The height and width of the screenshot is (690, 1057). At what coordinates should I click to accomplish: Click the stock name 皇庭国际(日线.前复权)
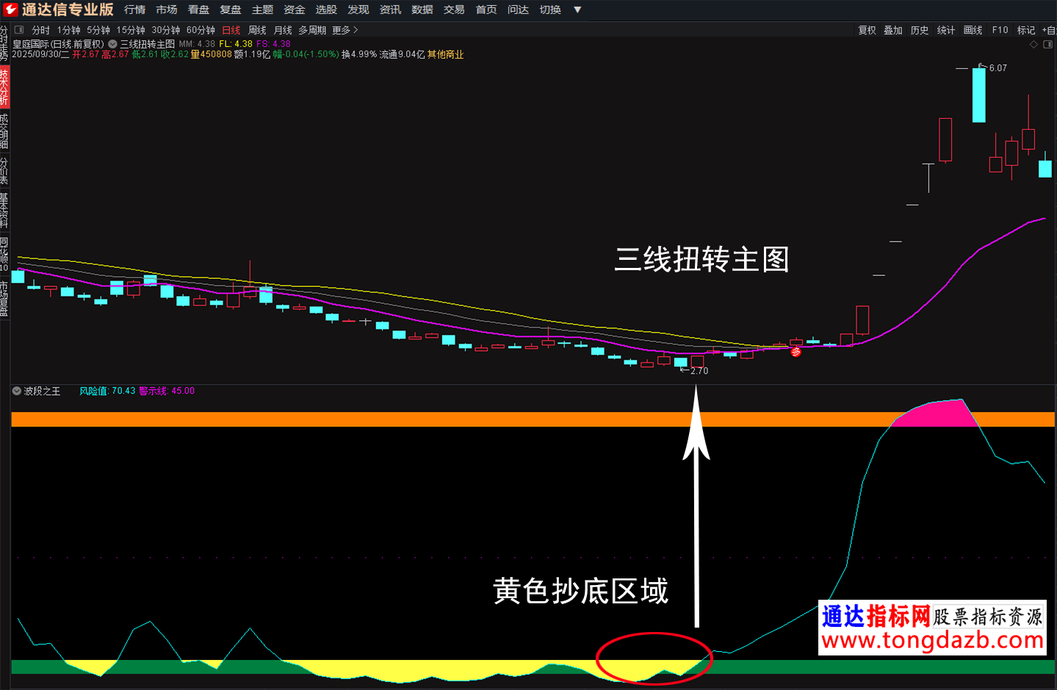tap(58, 44)
